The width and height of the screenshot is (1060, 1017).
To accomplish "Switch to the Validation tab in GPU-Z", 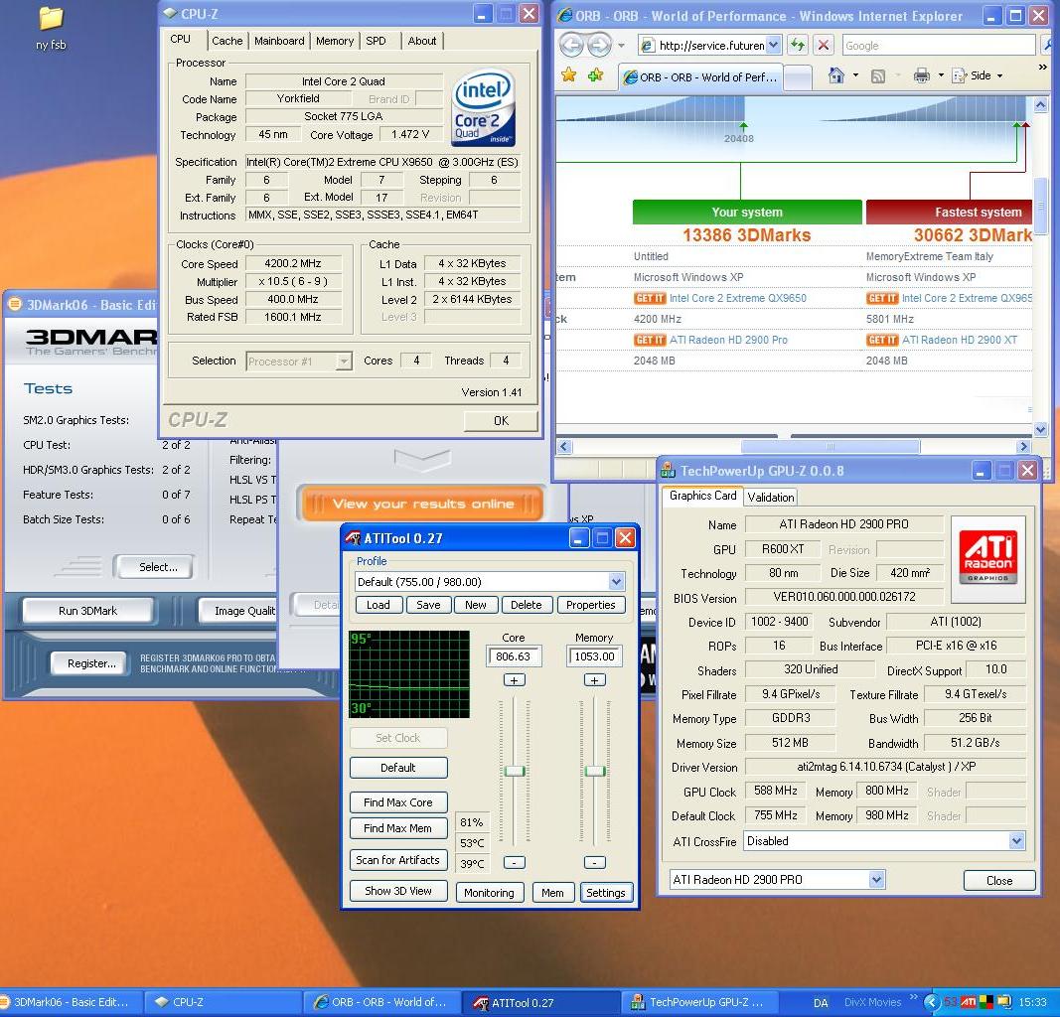I will pos(771,498).
